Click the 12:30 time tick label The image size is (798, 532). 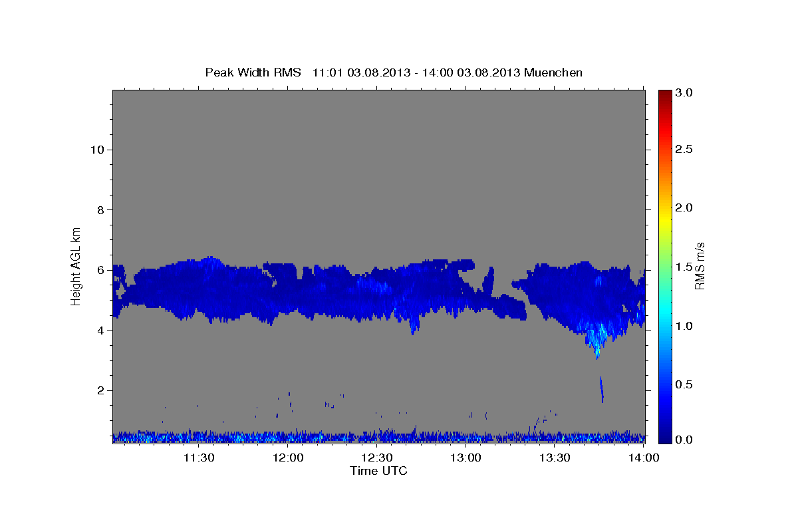pos(377,458)
